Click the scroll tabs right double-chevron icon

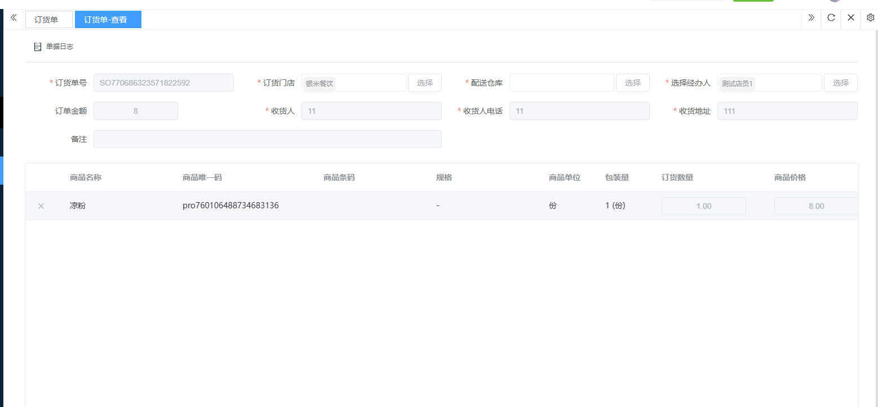pyautogui.click(x=811, y=18)
